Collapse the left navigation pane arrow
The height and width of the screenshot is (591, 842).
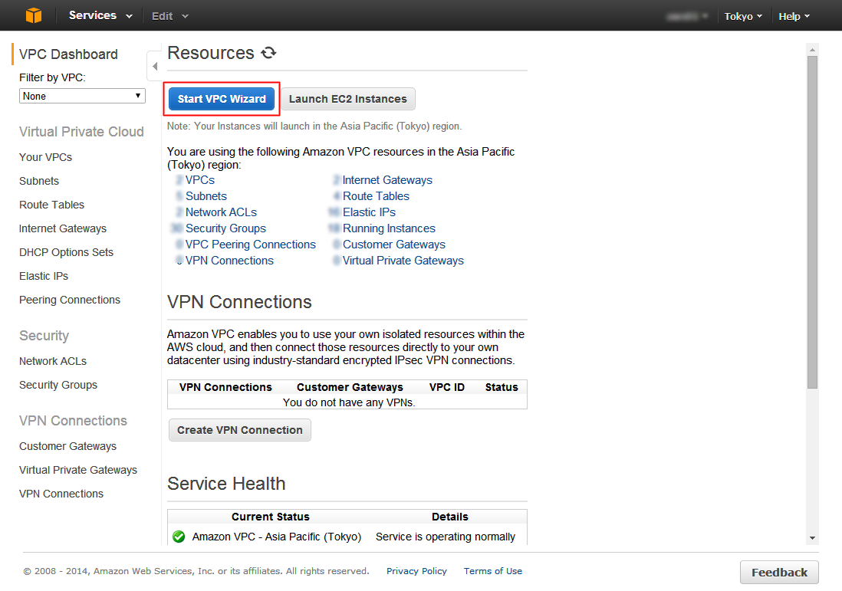click(x=155, y=66)
